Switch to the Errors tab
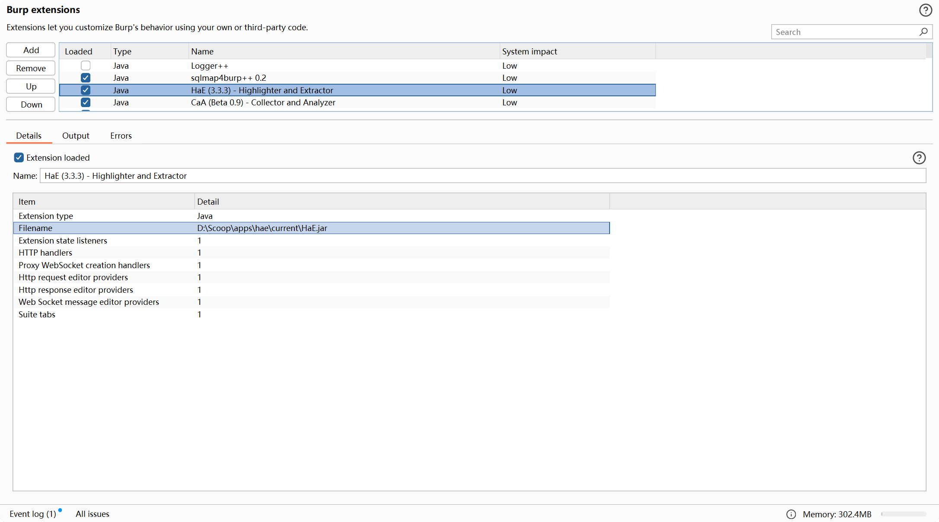Viewport: 939px width, 522px height. (x=121, y=136)
